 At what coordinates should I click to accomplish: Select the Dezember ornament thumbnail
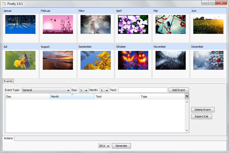coord(208,60)
